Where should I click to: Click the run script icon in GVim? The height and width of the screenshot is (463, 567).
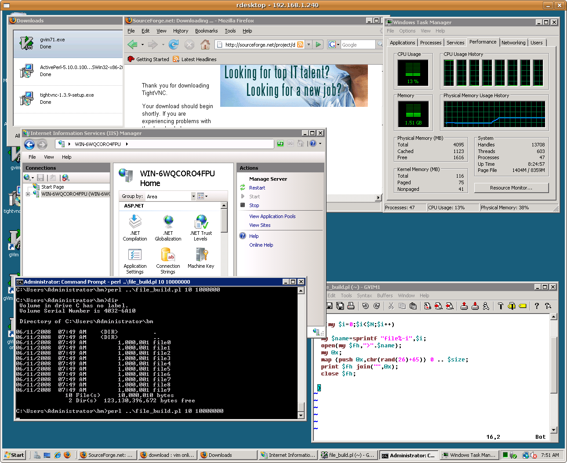(486, 306)
